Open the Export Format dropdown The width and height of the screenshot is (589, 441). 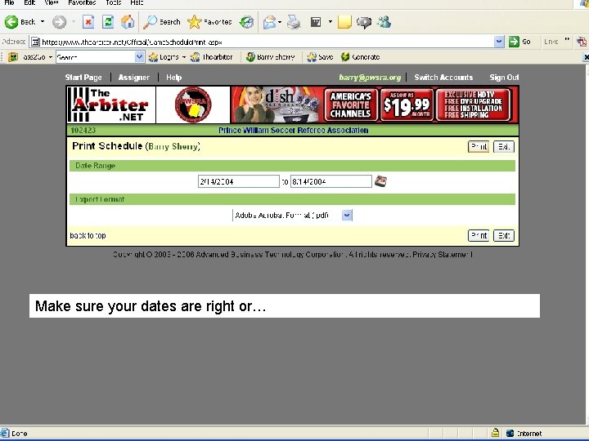click(347, 216)
